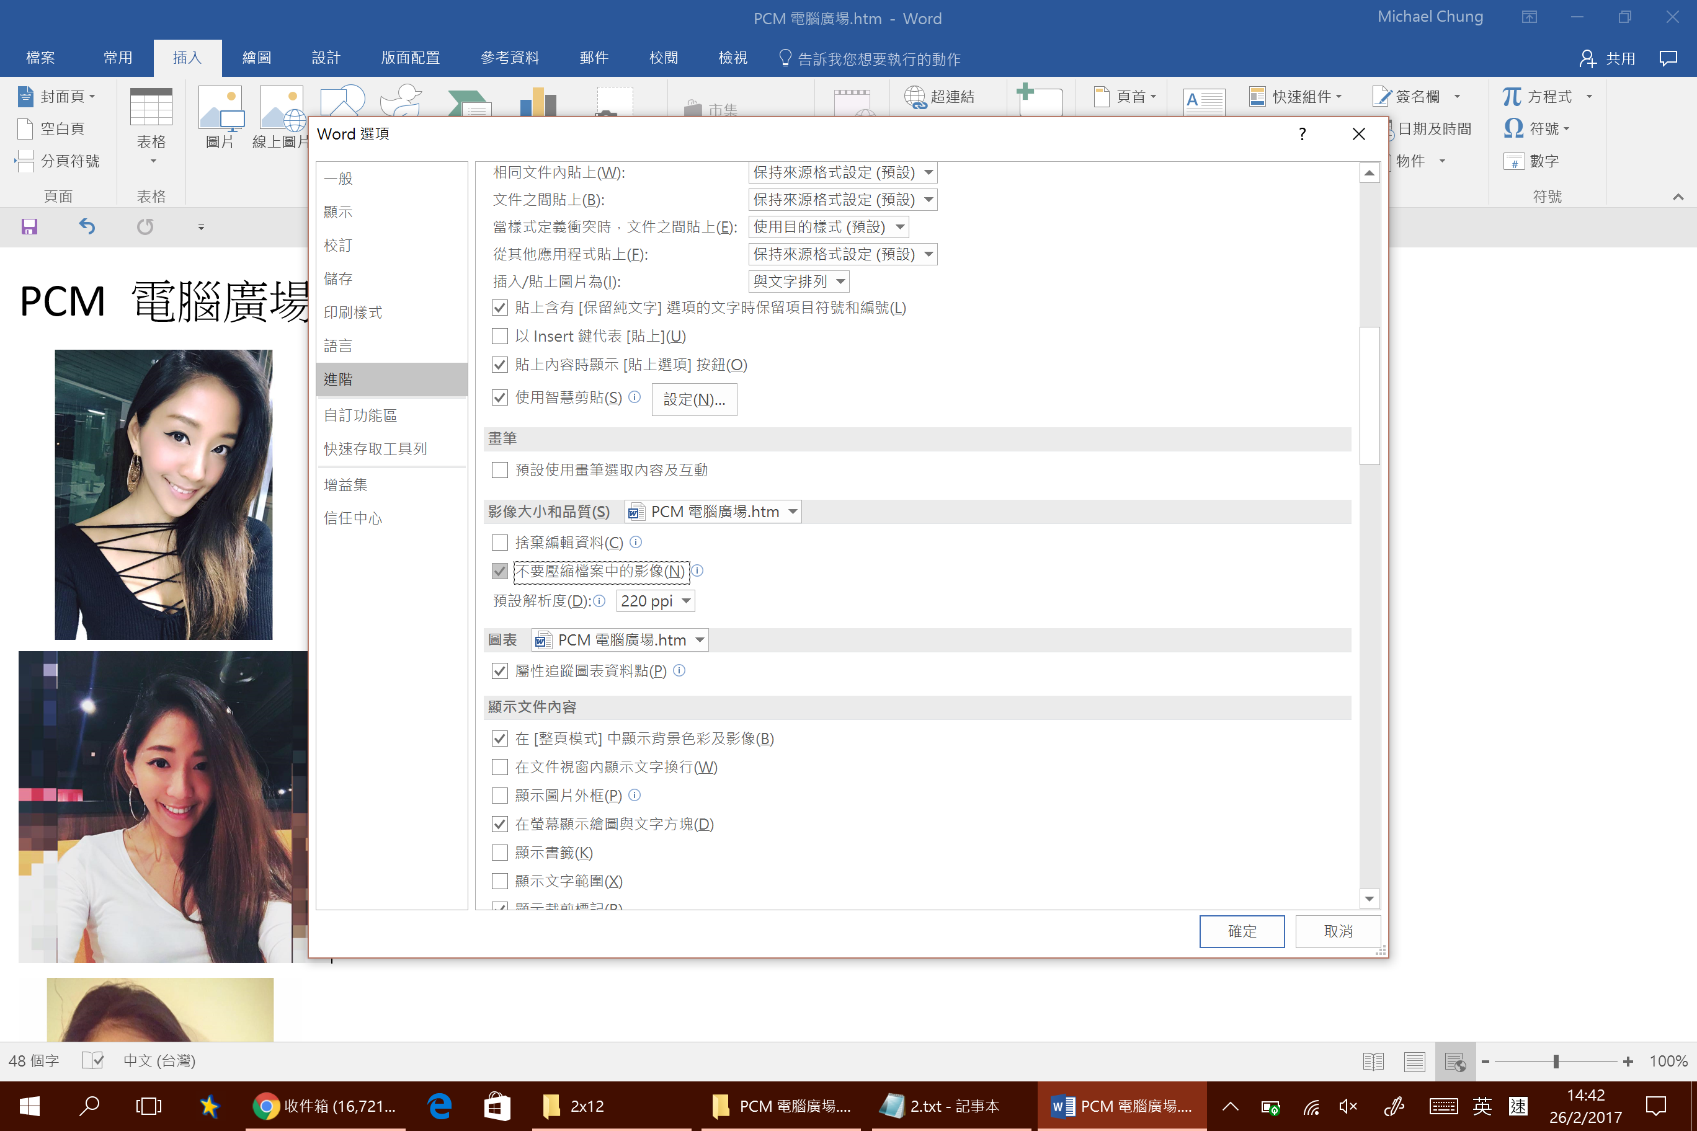
Task: Click the 符號 omega symbol icon
Action: click(1513, 128)
